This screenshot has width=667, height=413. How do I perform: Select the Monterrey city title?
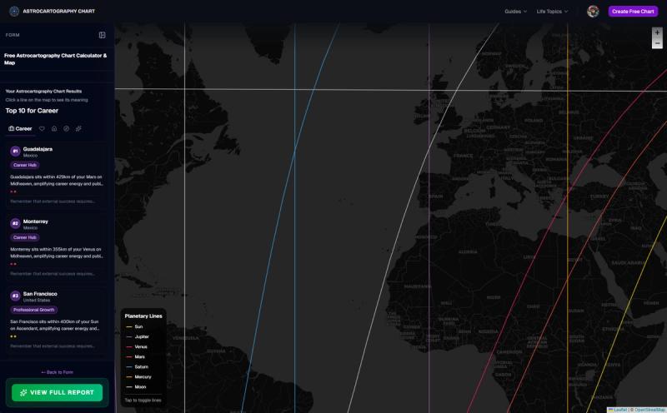[x=35, y=221]
